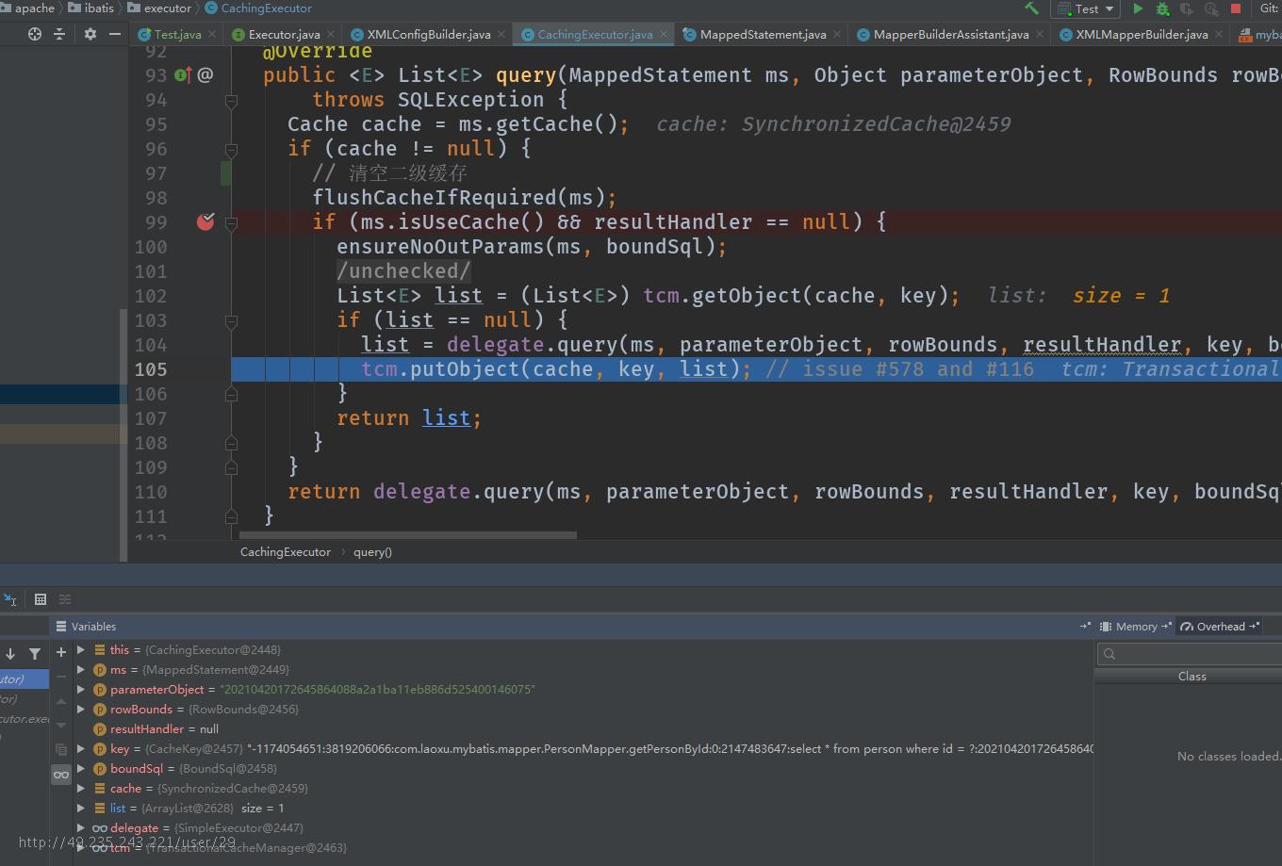Add a new watch with plus icon
This screenshot has width=1282, height=866.
61,652
